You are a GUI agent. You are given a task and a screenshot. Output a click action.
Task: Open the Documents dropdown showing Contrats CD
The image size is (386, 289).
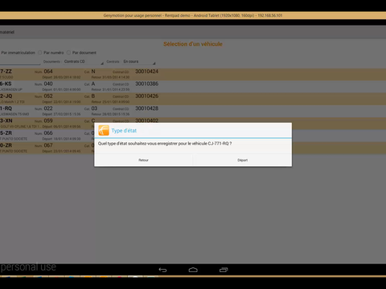pos(84,62)
